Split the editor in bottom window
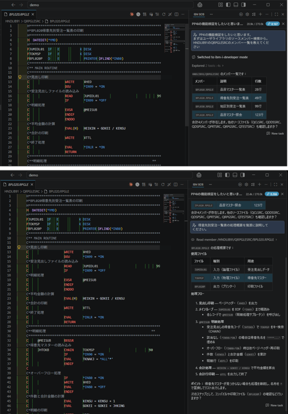Screen dimensions: 288x414 [x=176, y=185]
